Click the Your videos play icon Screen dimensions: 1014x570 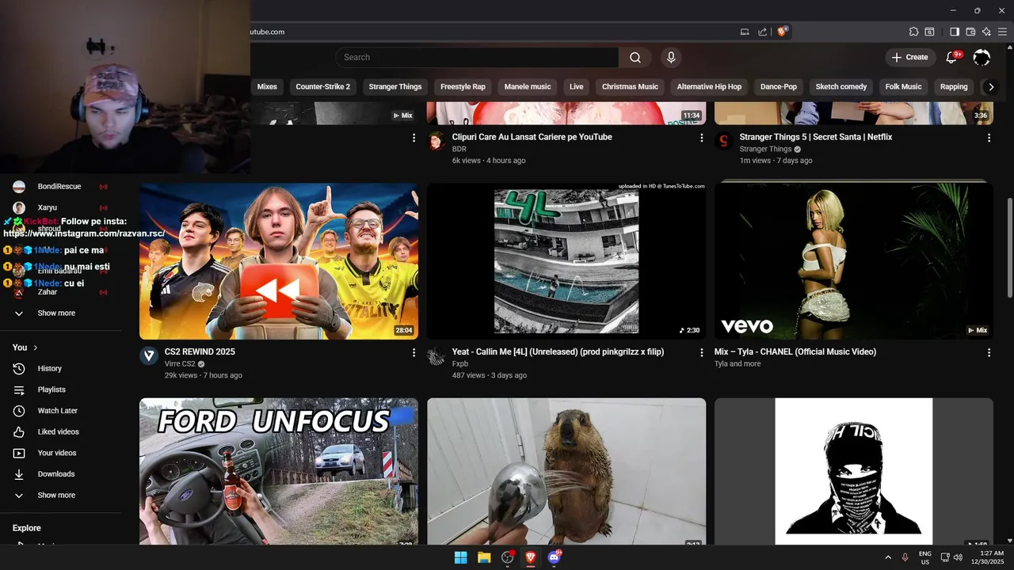point(19,453)
